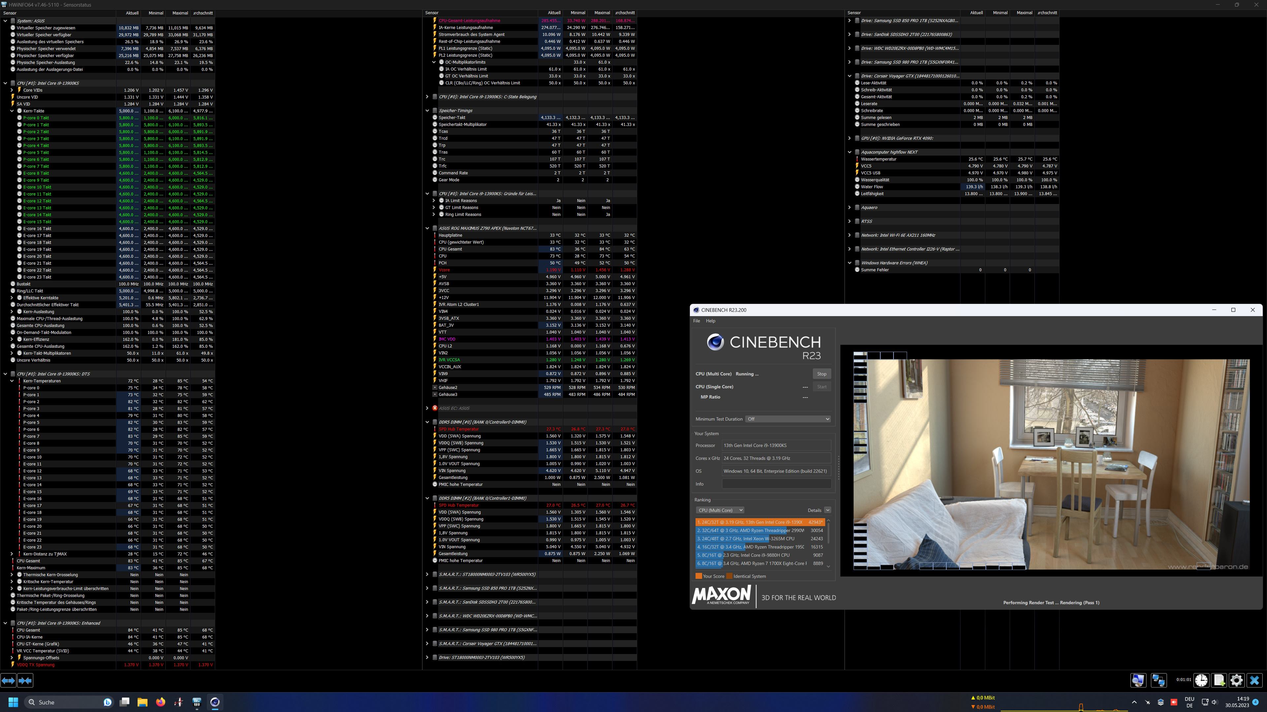Expand the IA Limit Reasons row
This screenshot has height=712, width=1267.
tap(434, 200)
